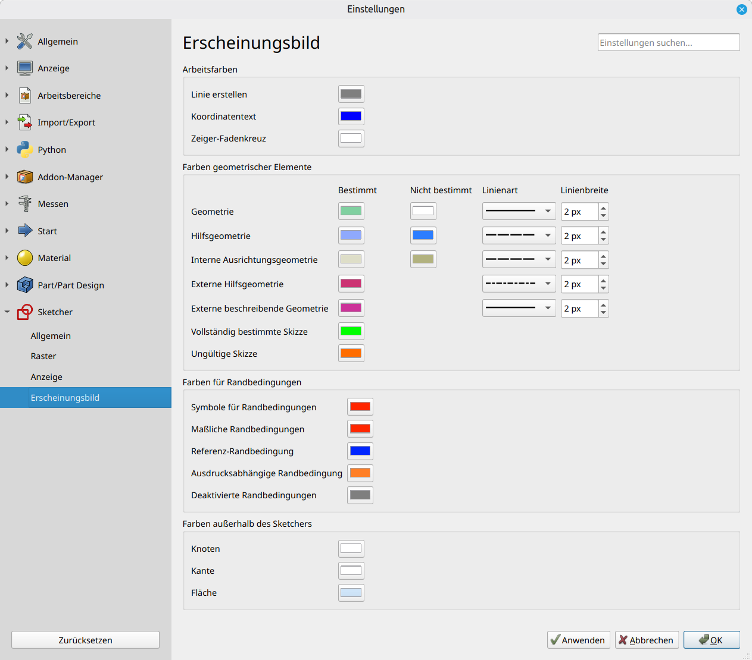Click the Anwenden button
This screenshot has width=752, height=660.
[x=579, y=640]
